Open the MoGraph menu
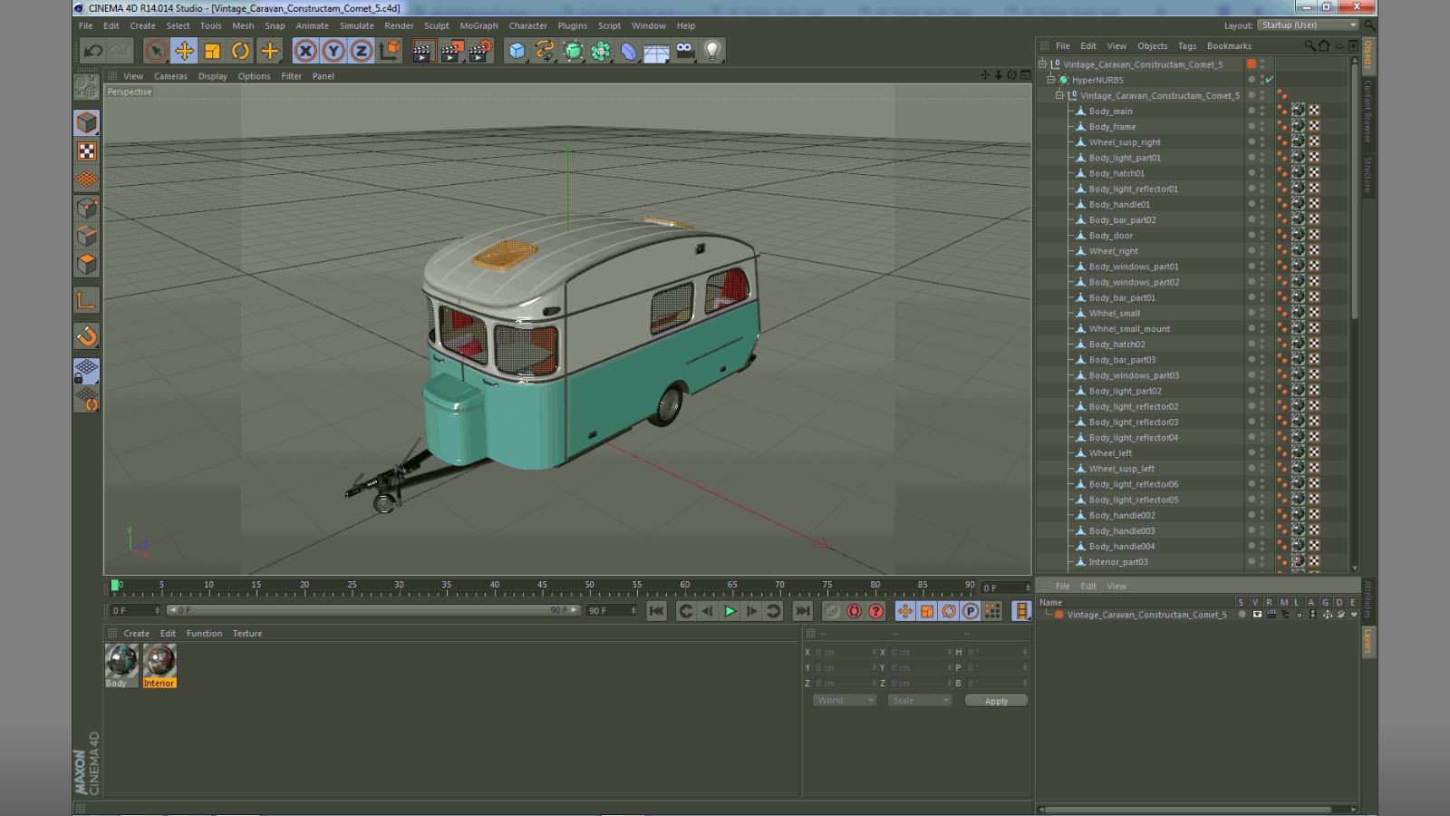Screen dimensions: 1450x816 pos(478,26)
